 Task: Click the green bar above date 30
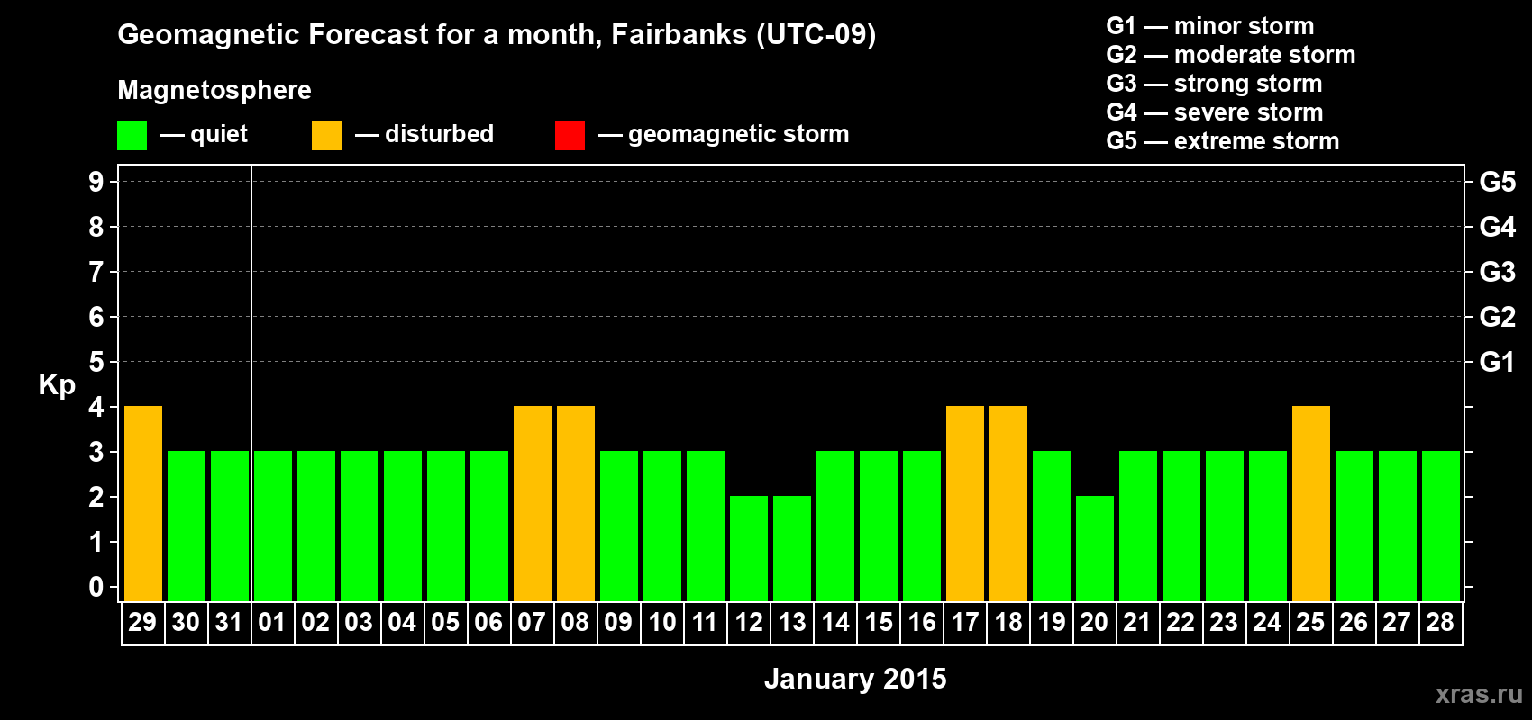(187, 526)
